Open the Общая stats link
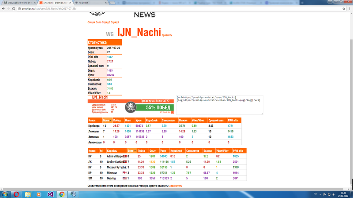353x198 pixels. pos(91,22)
